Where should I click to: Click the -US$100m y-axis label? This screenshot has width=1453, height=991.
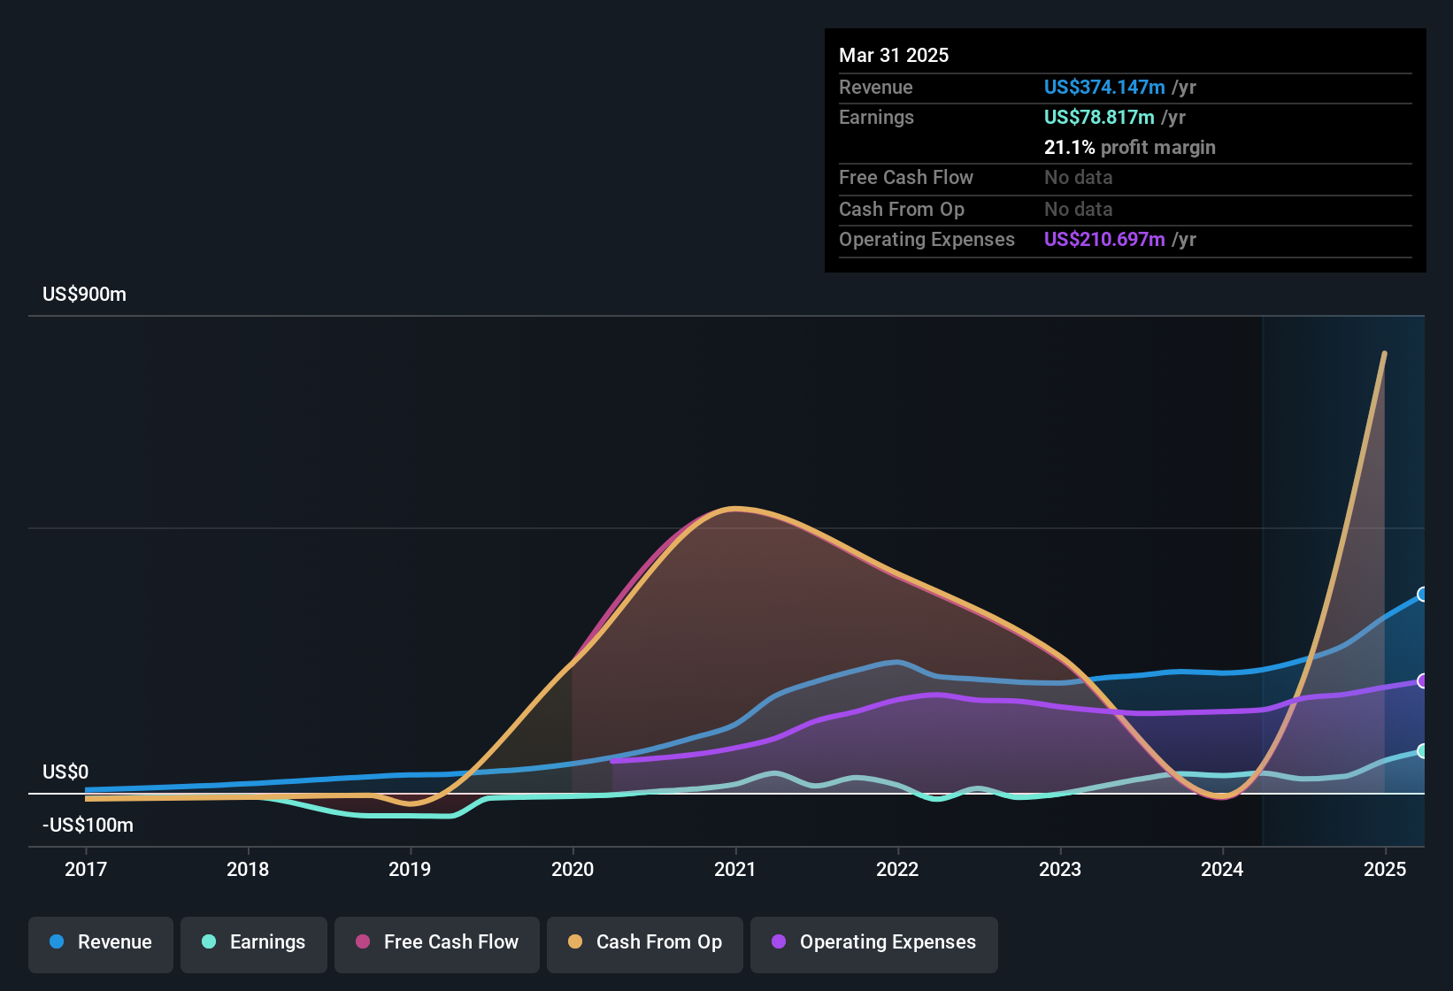(88, 825)
